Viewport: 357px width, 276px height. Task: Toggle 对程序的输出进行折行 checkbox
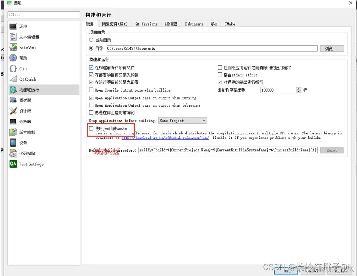click(219, 82)
